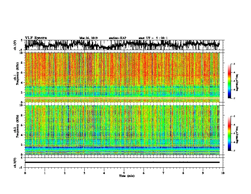Select the "Time (min)" axis title
Viewport: 251px width, 194px height.
[x=127, y=176]
